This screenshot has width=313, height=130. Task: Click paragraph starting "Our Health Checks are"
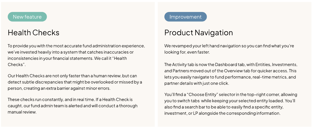[x=75, y=82]
